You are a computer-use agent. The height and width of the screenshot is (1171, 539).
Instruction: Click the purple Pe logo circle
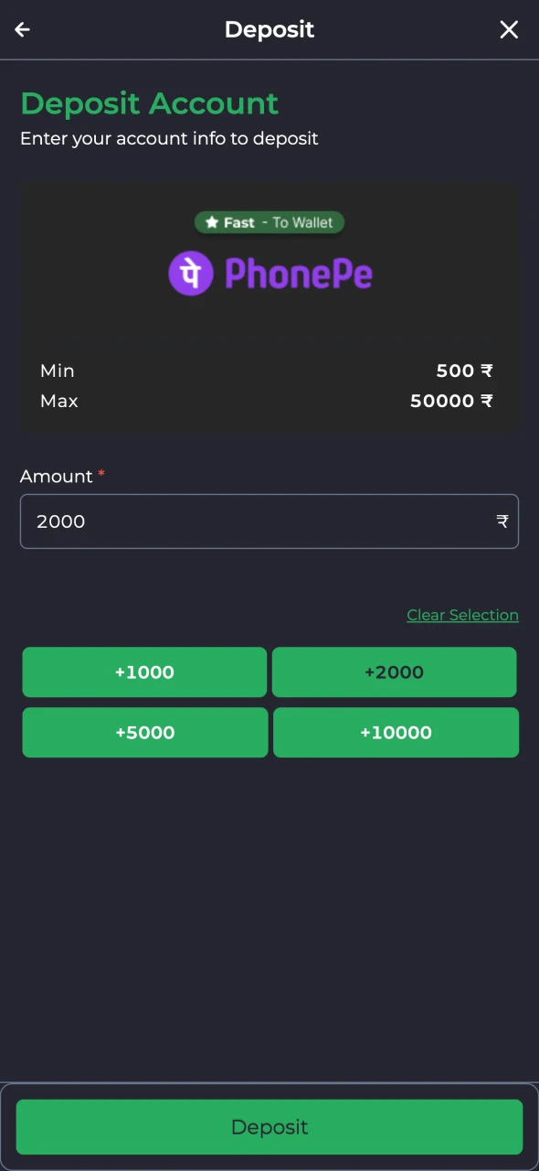191,273
